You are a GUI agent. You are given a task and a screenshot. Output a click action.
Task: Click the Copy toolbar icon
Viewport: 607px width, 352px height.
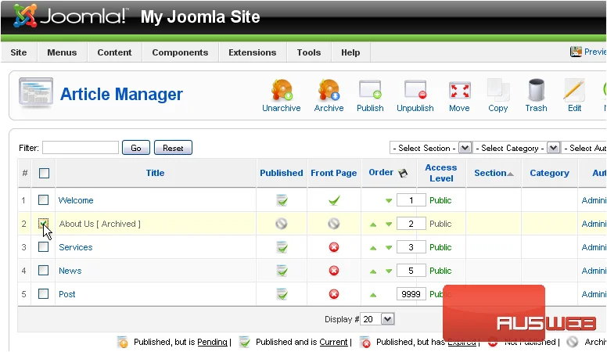[497, 90]
